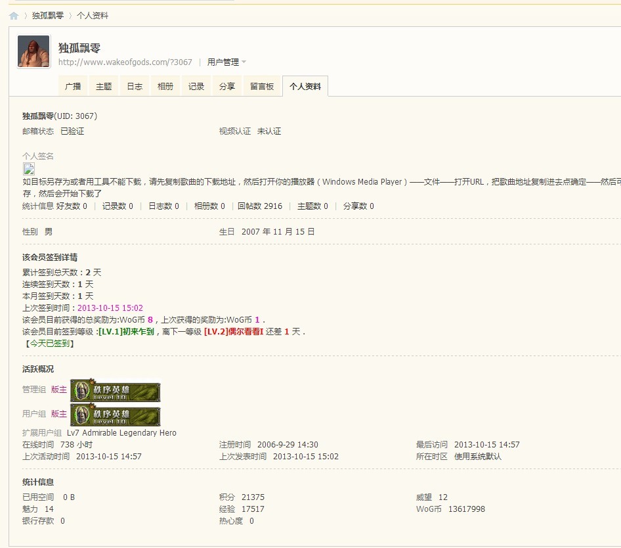Click the 积分 value 21375

253,497
